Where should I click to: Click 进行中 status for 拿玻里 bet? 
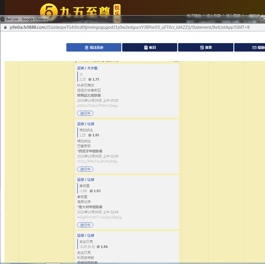click(x=85, y=225)
